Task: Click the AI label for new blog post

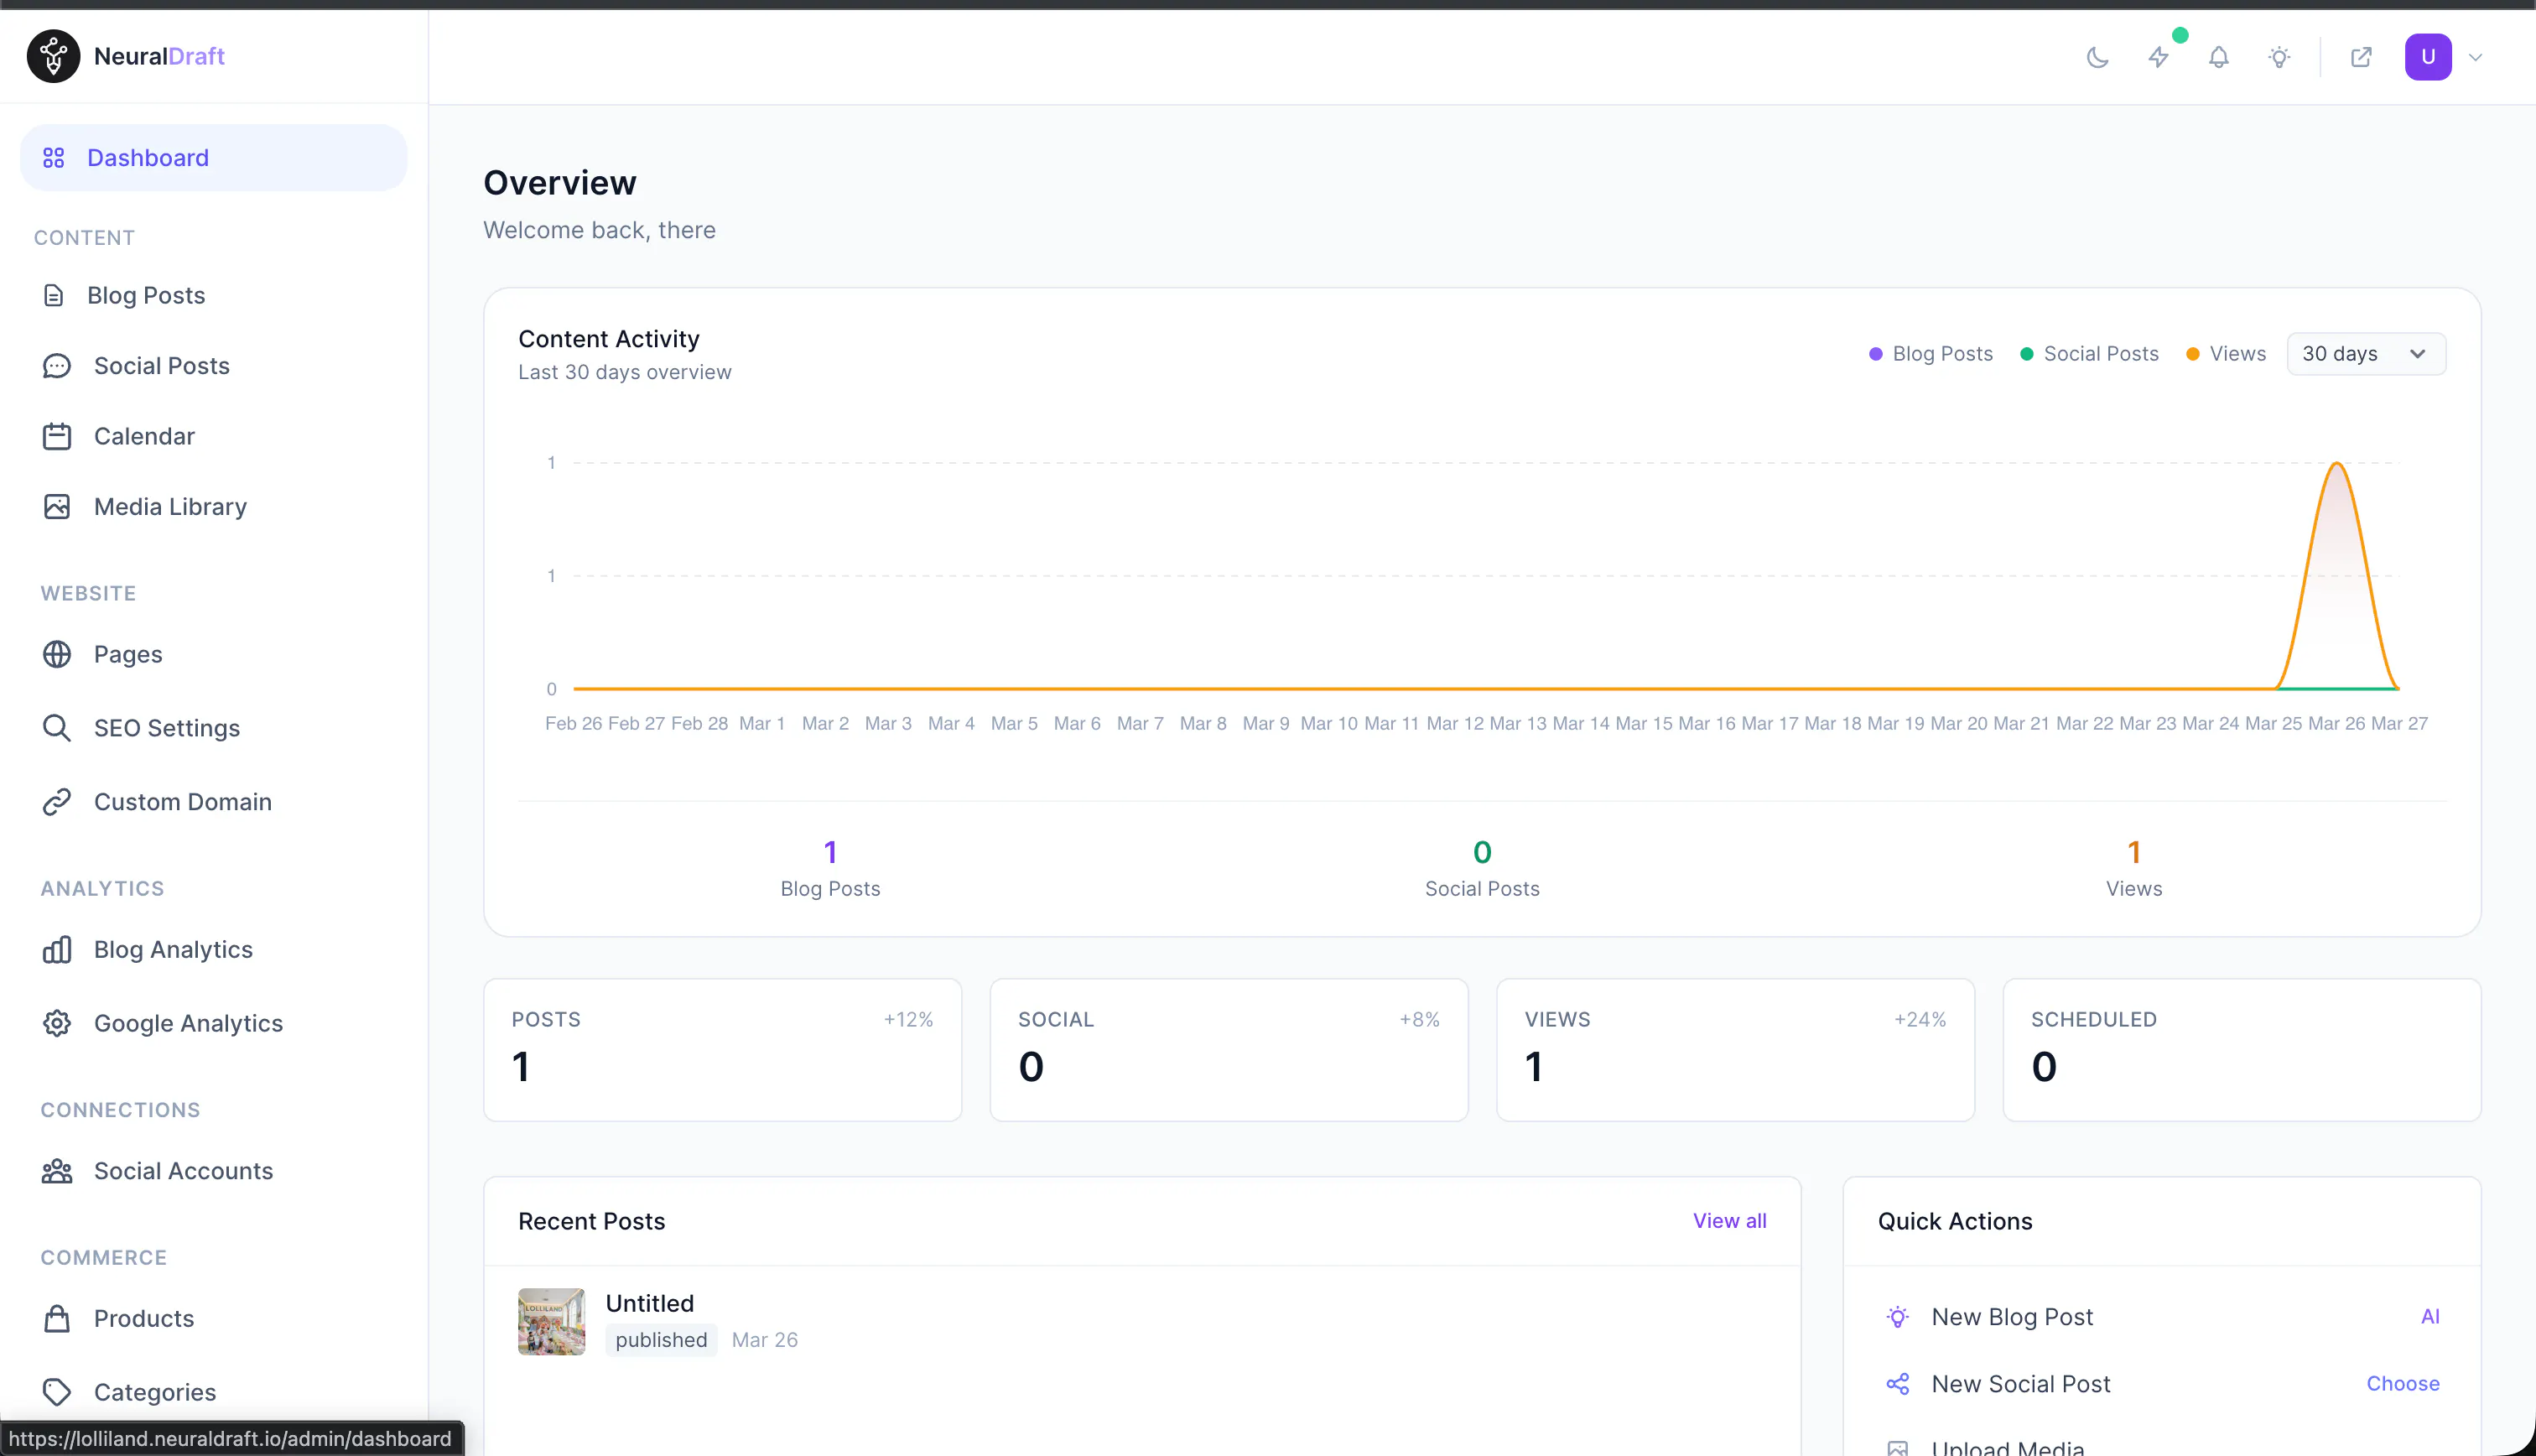Action: [x=2430, y=1317]
